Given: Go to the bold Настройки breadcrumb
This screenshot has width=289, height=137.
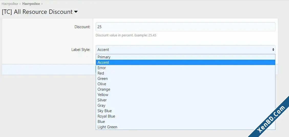Looking at the screenshot, I should [31, 4].
